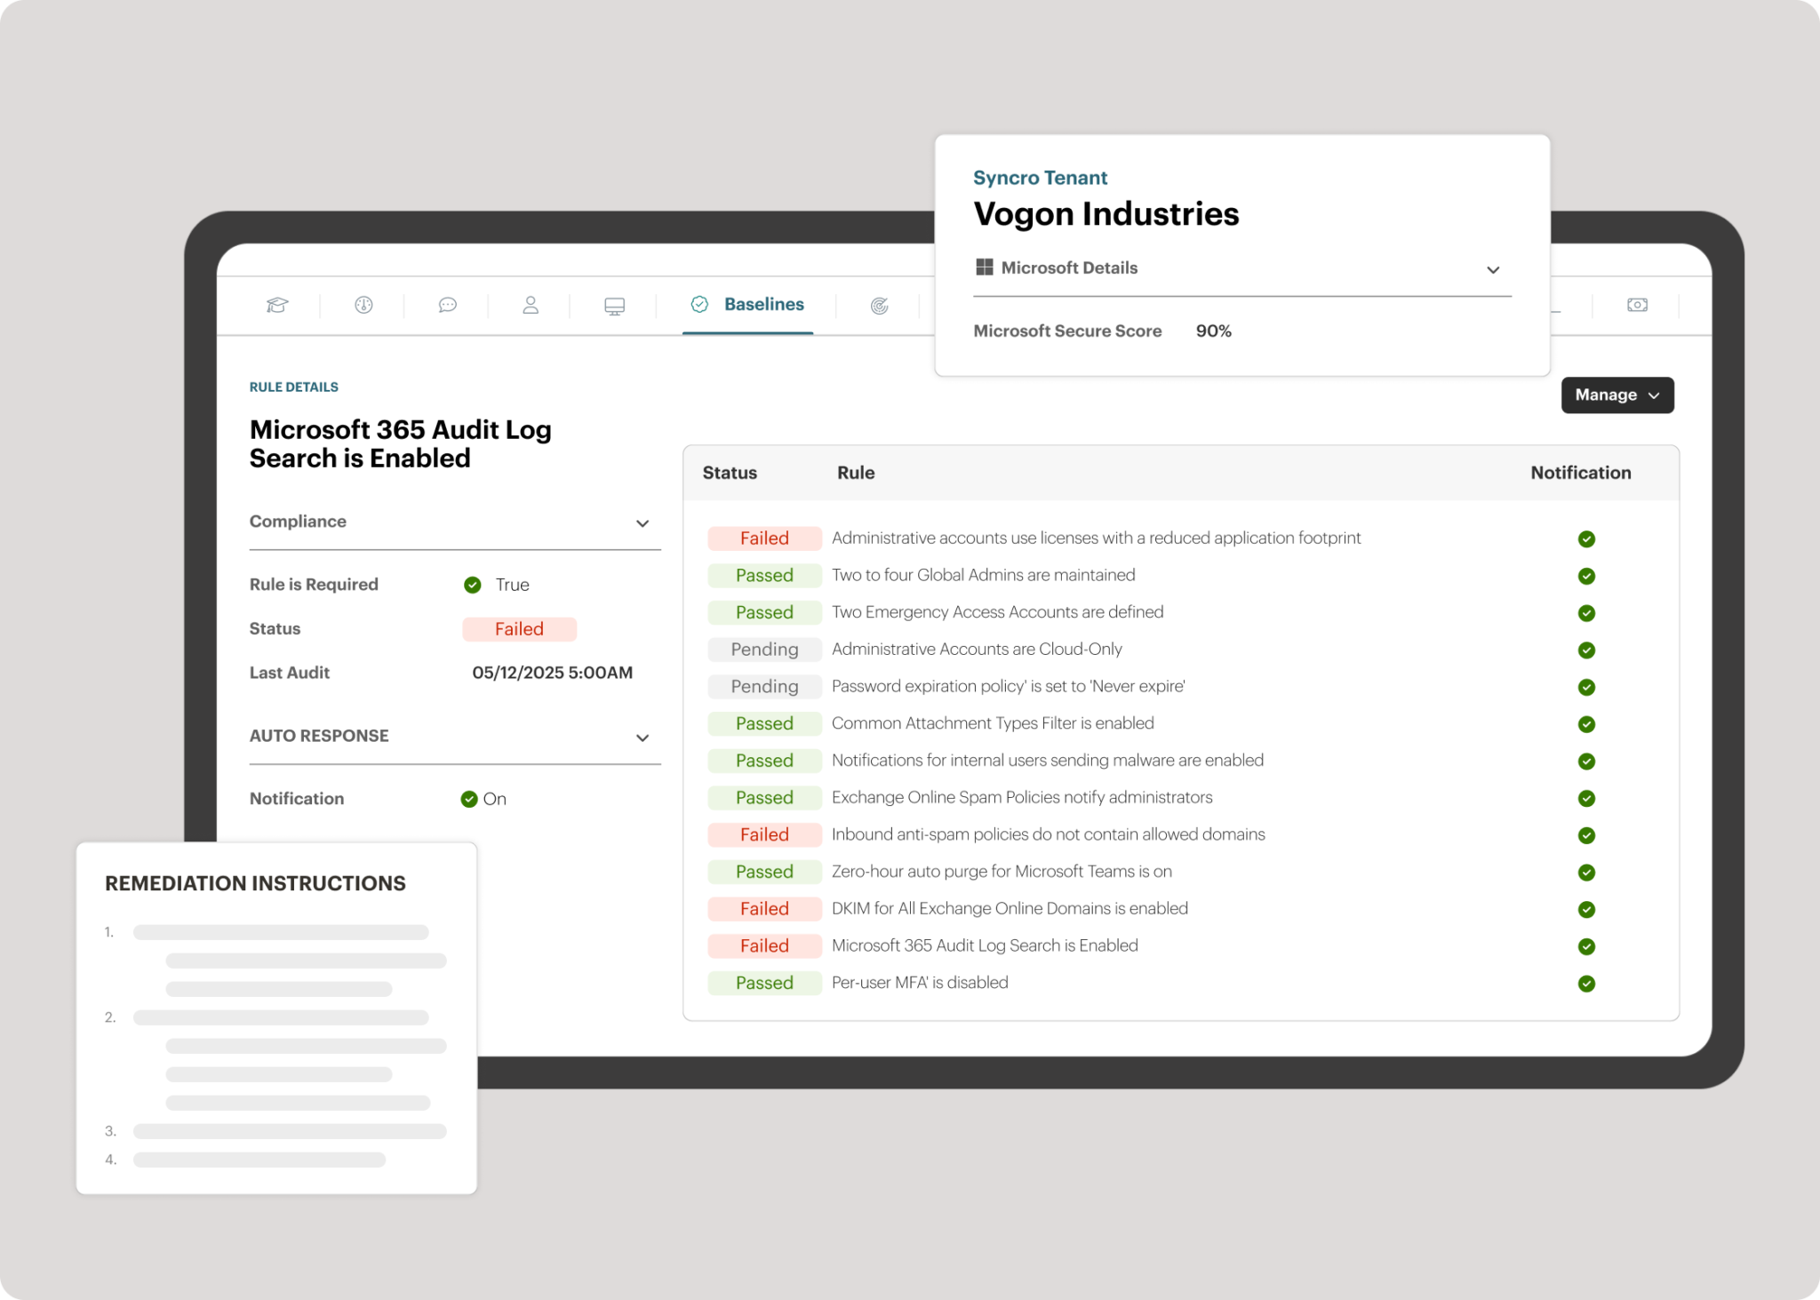Click the 90% Secure Score value
Screen dimensions: 1820x1300
point(1214,331)
